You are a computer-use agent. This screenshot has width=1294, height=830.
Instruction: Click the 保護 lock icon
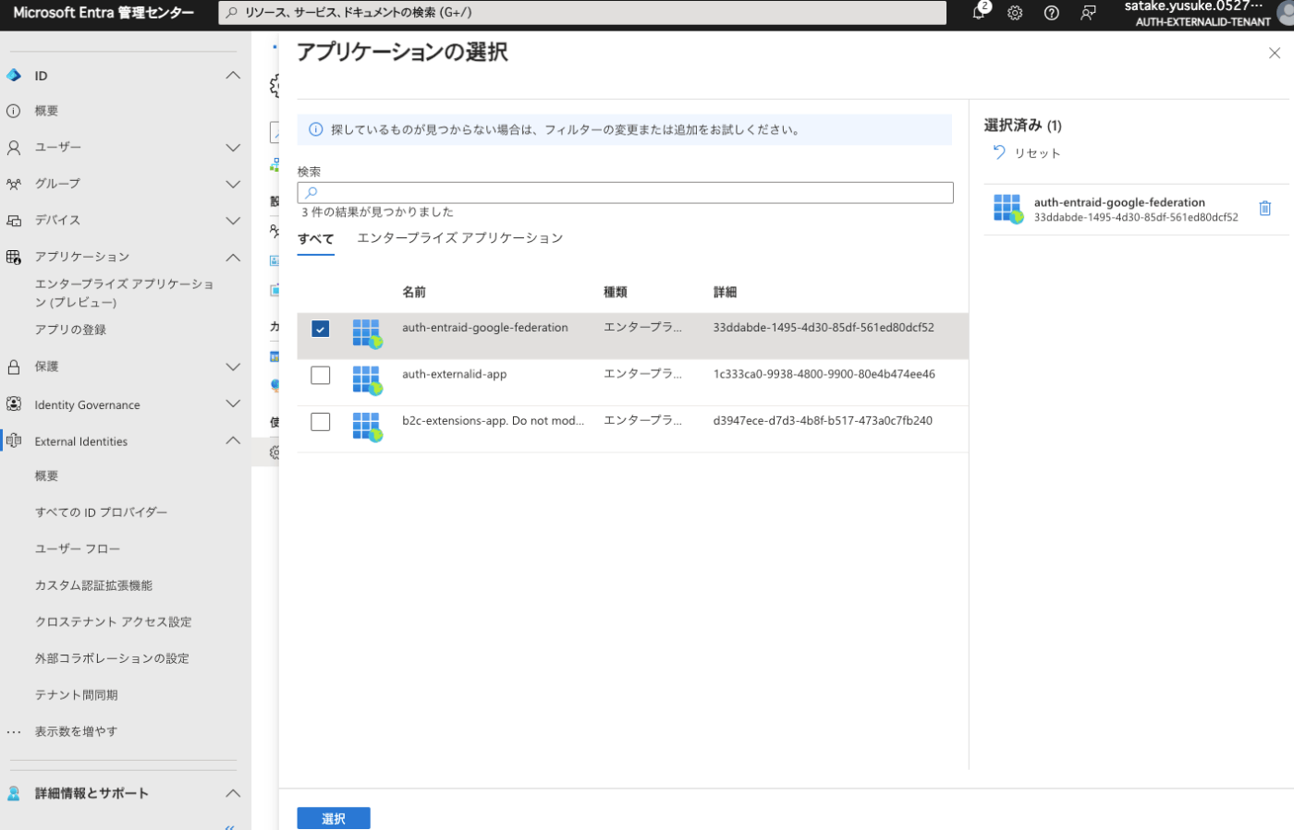point(14,367)
